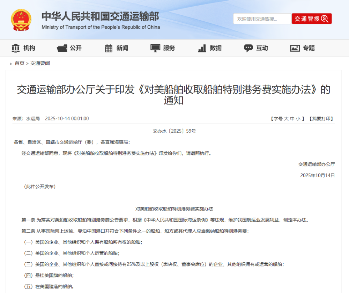
Task: Click the 公开 folder icon
Action: point(62,48)
